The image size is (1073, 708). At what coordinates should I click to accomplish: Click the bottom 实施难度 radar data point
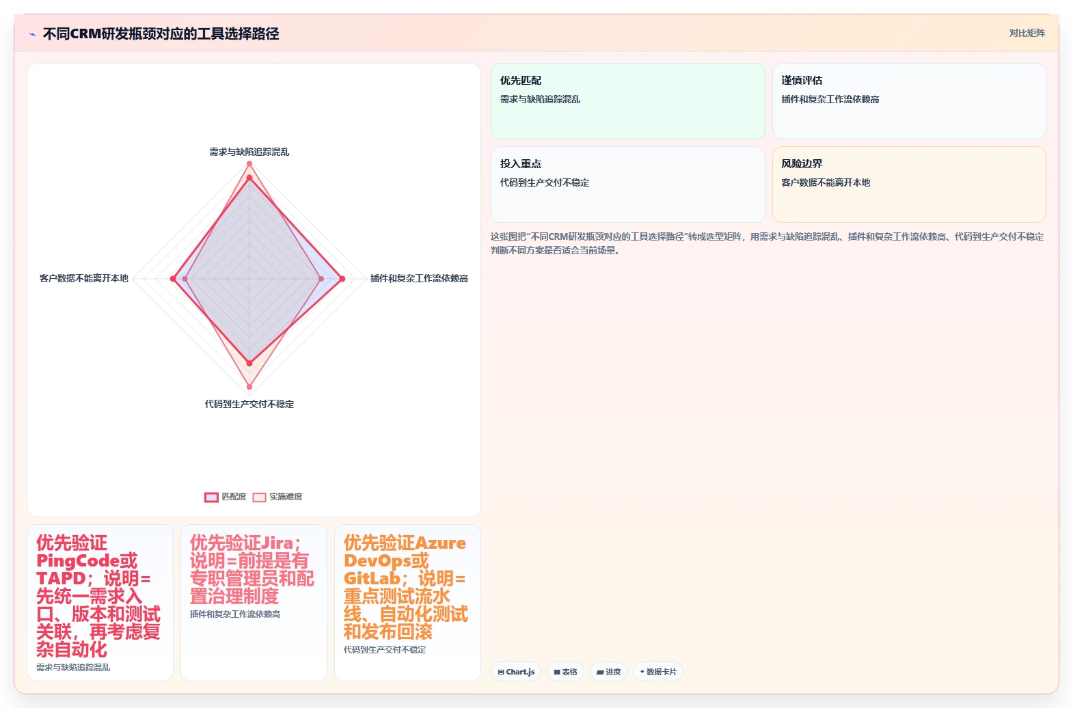(249, 387)
